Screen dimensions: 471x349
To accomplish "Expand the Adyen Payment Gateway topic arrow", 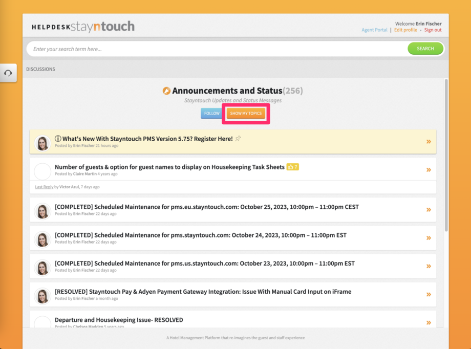I will [x=429, y=294].
